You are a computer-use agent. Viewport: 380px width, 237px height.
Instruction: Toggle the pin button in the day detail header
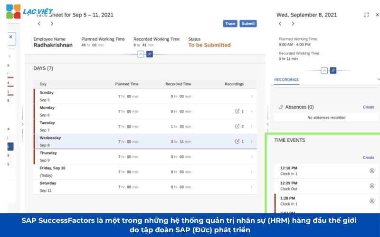click(333, 70)
